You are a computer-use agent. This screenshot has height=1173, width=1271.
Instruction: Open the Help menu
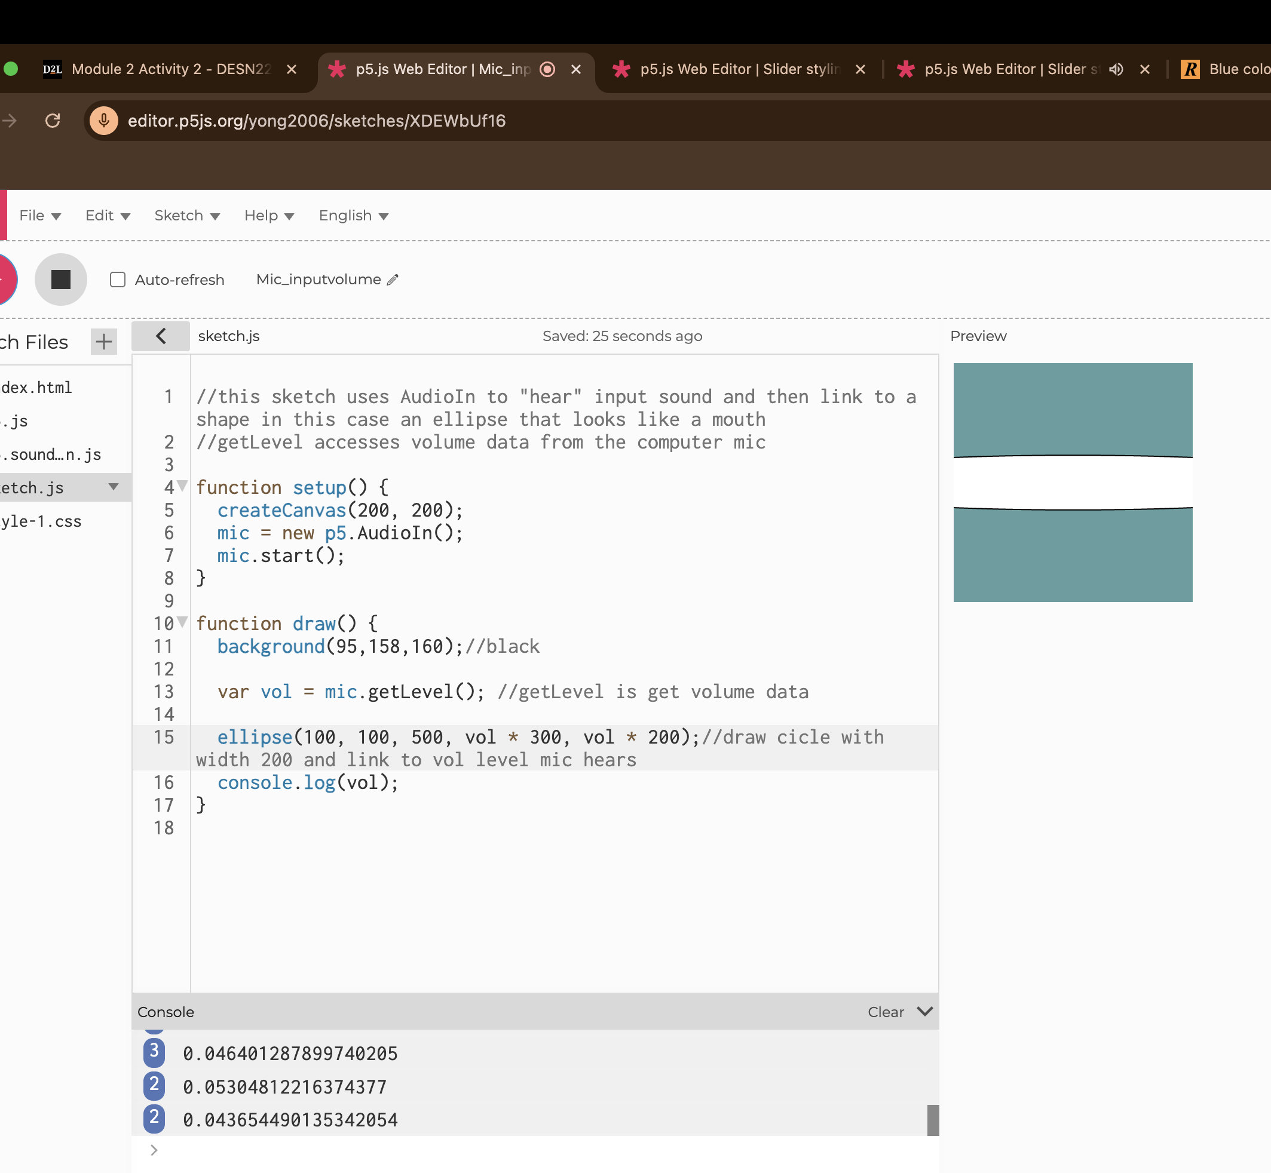point(269,216)
